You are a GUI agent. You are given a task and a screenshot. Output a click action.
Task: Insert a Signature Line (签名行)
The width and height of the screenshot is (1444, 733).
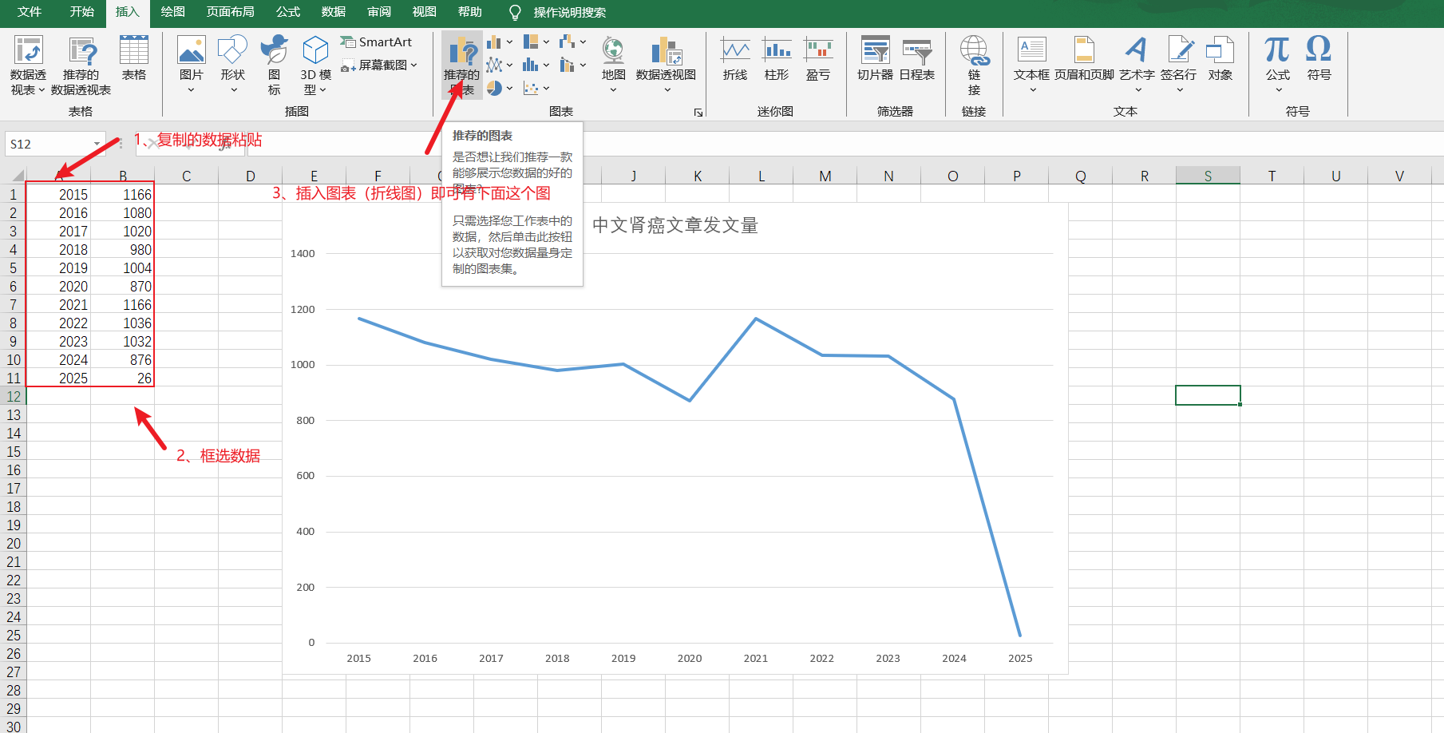pyautogui.click(x=1178, y=65)
